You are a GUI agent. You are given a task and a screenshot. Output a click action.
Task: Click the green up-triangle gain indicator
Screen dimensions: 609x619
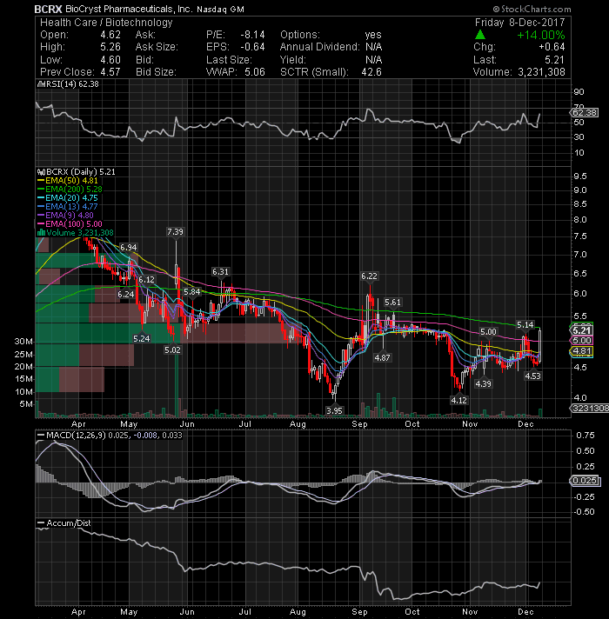click(x=480, y=35)
